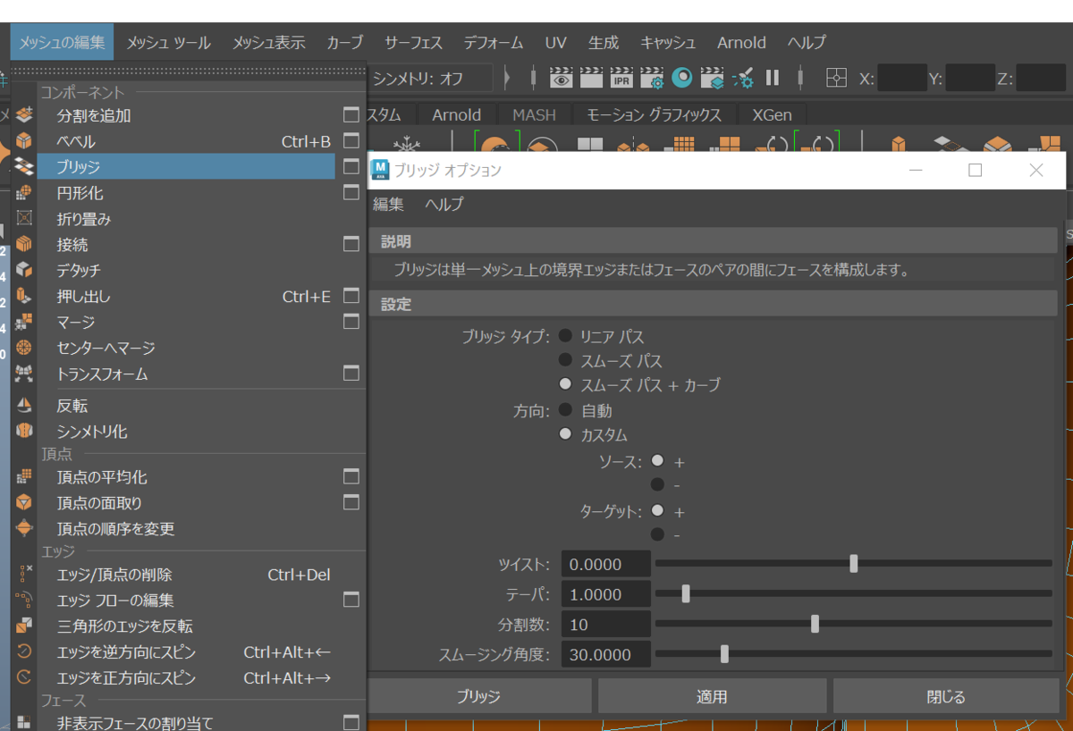Switch to XGen shelf tab
This screenshot has width=1073, height=731.
click(771, 114)
